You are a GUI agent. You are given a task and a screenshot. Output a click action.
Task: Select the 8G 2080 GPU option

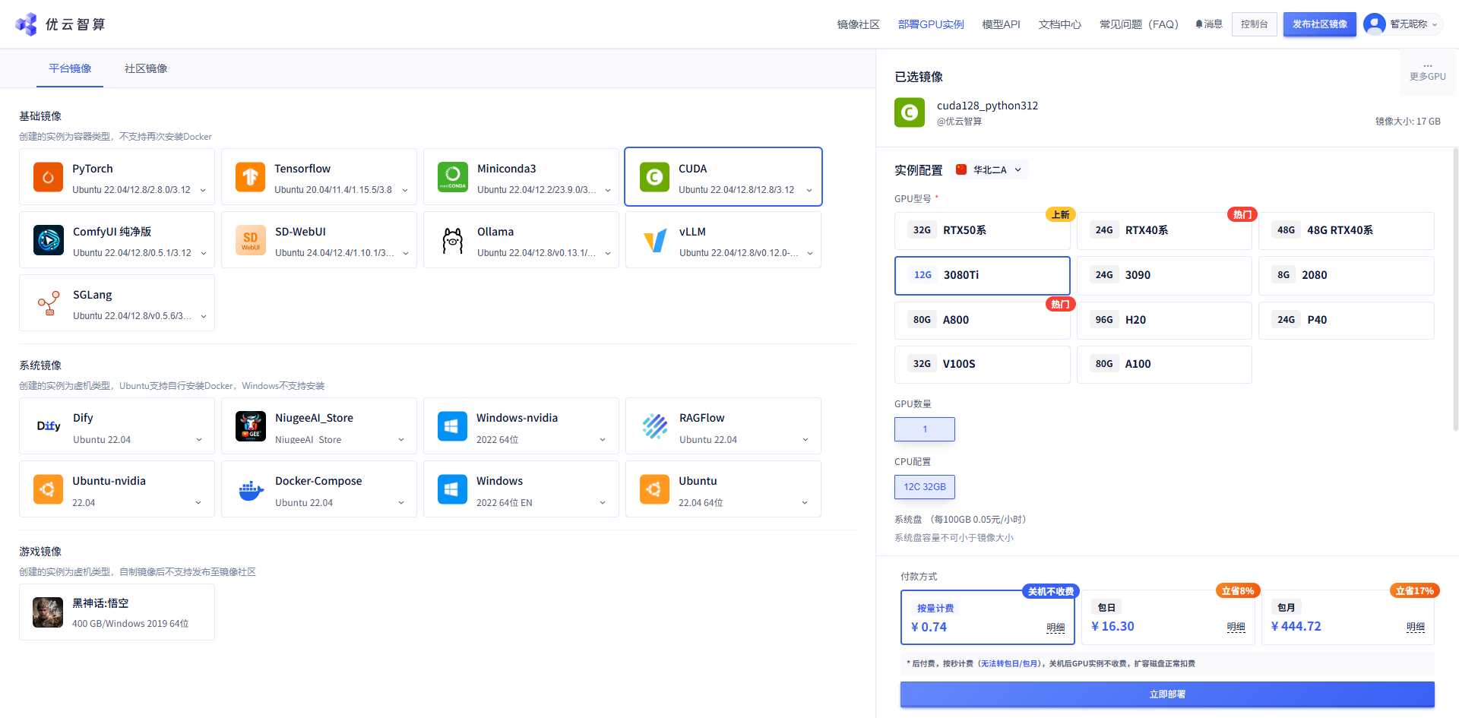(1346, 275)
